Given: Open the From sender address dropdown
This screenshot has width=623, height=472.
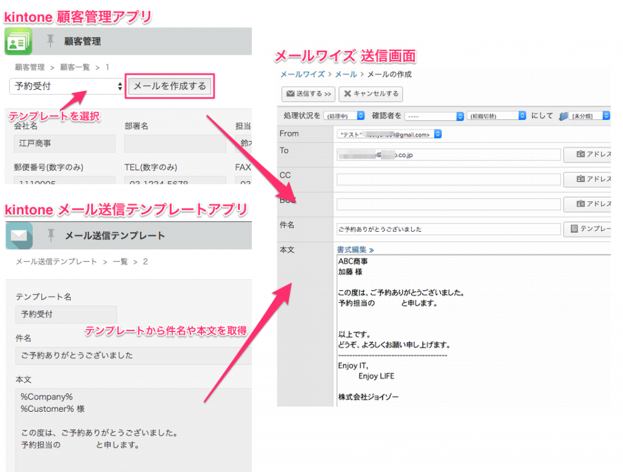Looking at the screenshot, I should [x=389, y=134].
